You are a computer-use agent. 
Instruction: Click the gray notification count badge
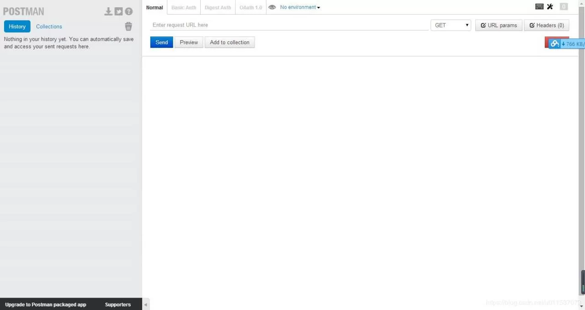[564, 7]
